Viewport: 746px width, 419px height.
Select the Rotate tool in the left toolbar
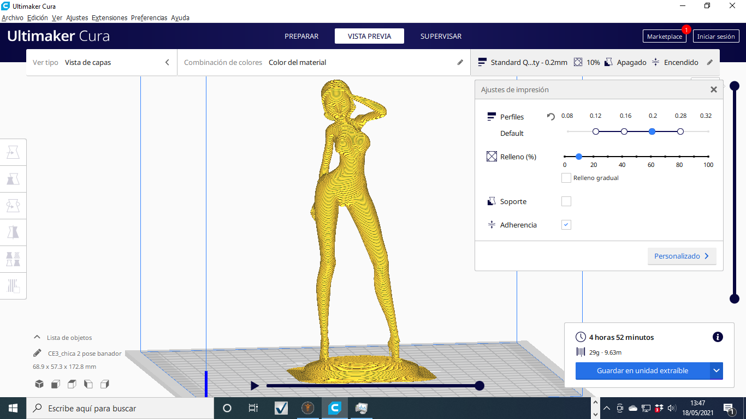coord(13,206)
